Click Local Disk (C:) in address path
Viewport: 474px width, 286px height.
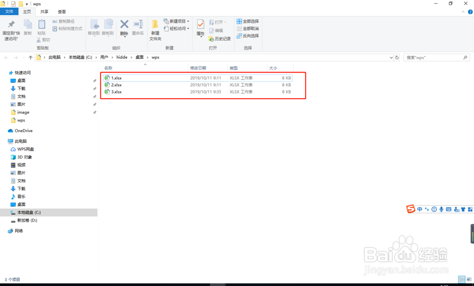(81, 57)
